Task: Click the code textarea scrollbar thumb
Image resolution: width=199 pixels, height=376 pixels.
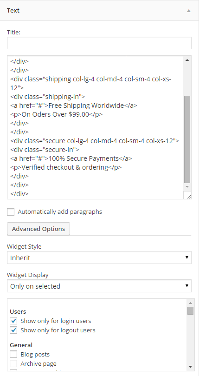Action: 187,139
